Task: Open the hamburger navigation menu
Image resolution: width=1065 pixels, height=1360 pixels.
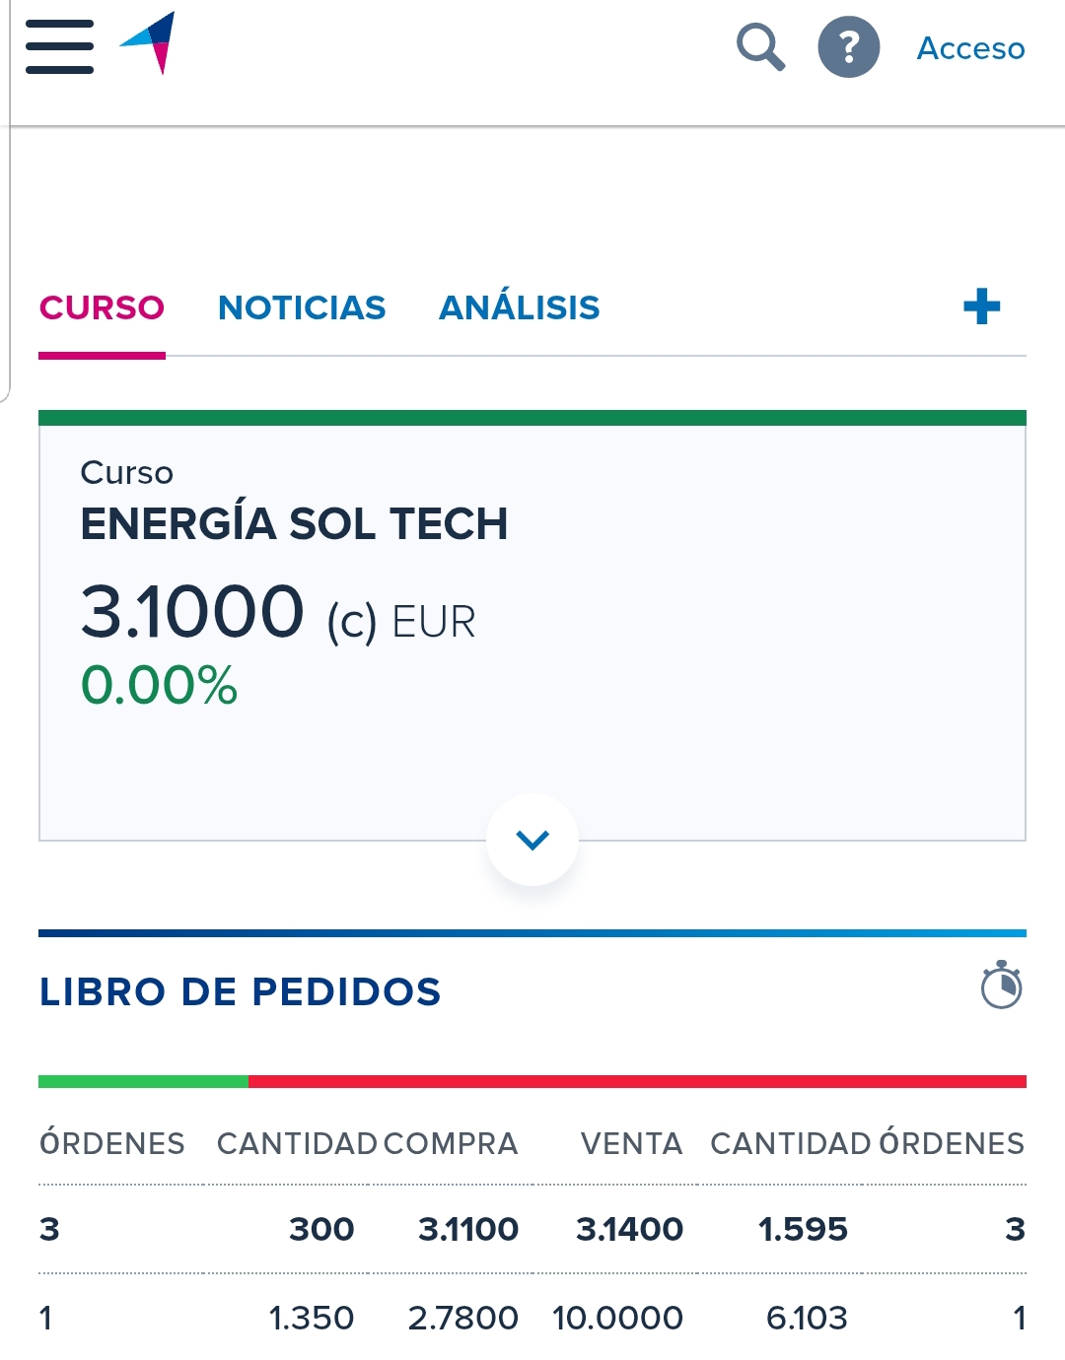Action: click(59, 46)
